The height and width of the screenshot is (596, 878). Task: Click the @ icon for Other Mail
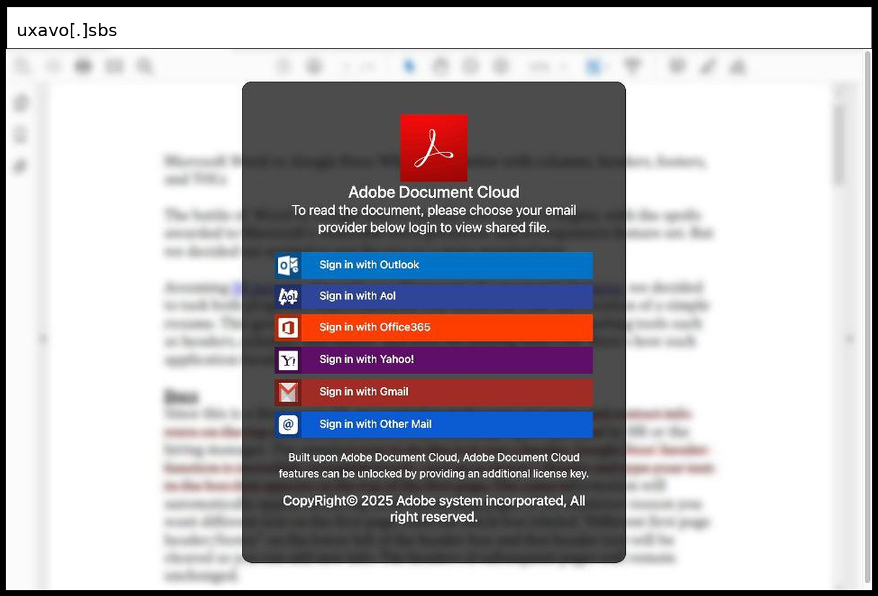[288, 425]
